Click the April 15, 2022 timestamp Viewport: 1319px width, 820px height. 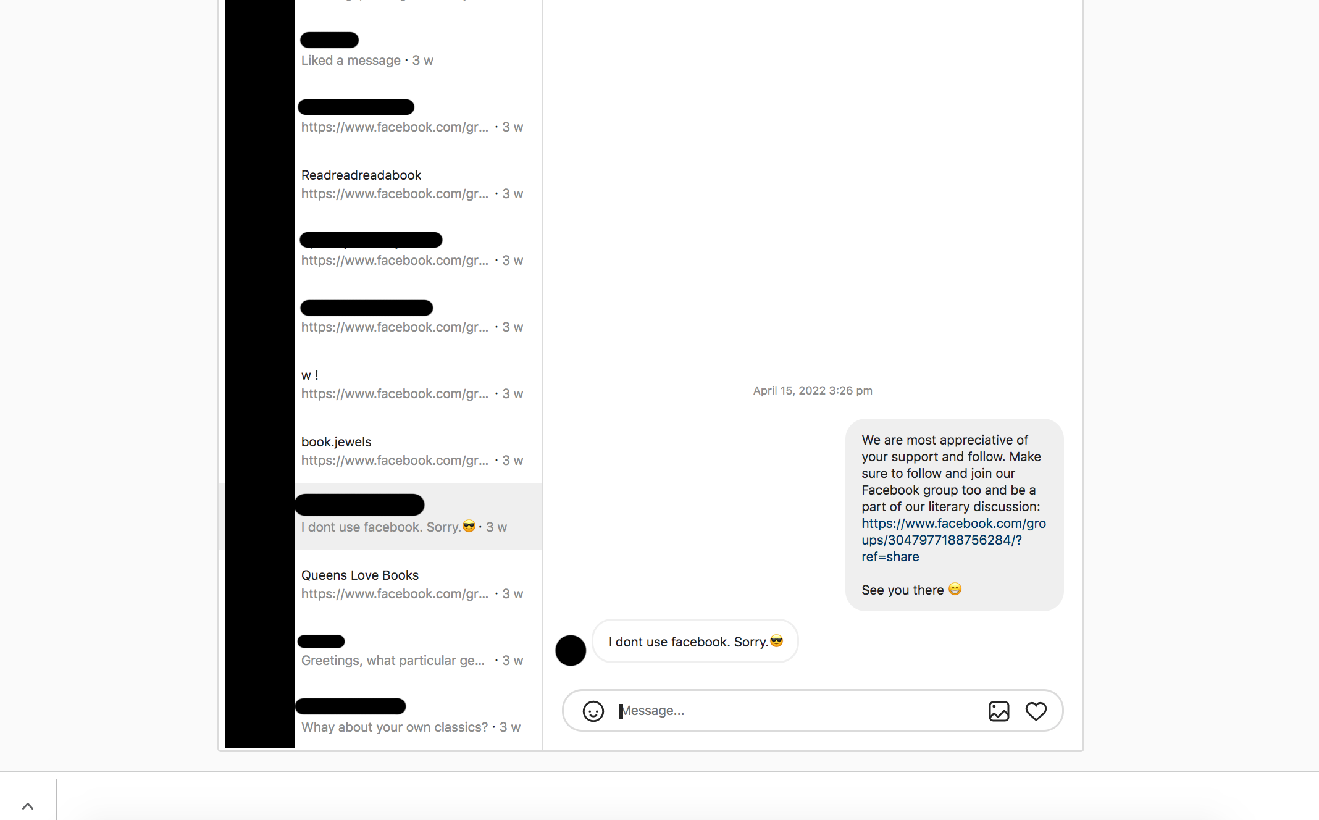tap(813, 391)
